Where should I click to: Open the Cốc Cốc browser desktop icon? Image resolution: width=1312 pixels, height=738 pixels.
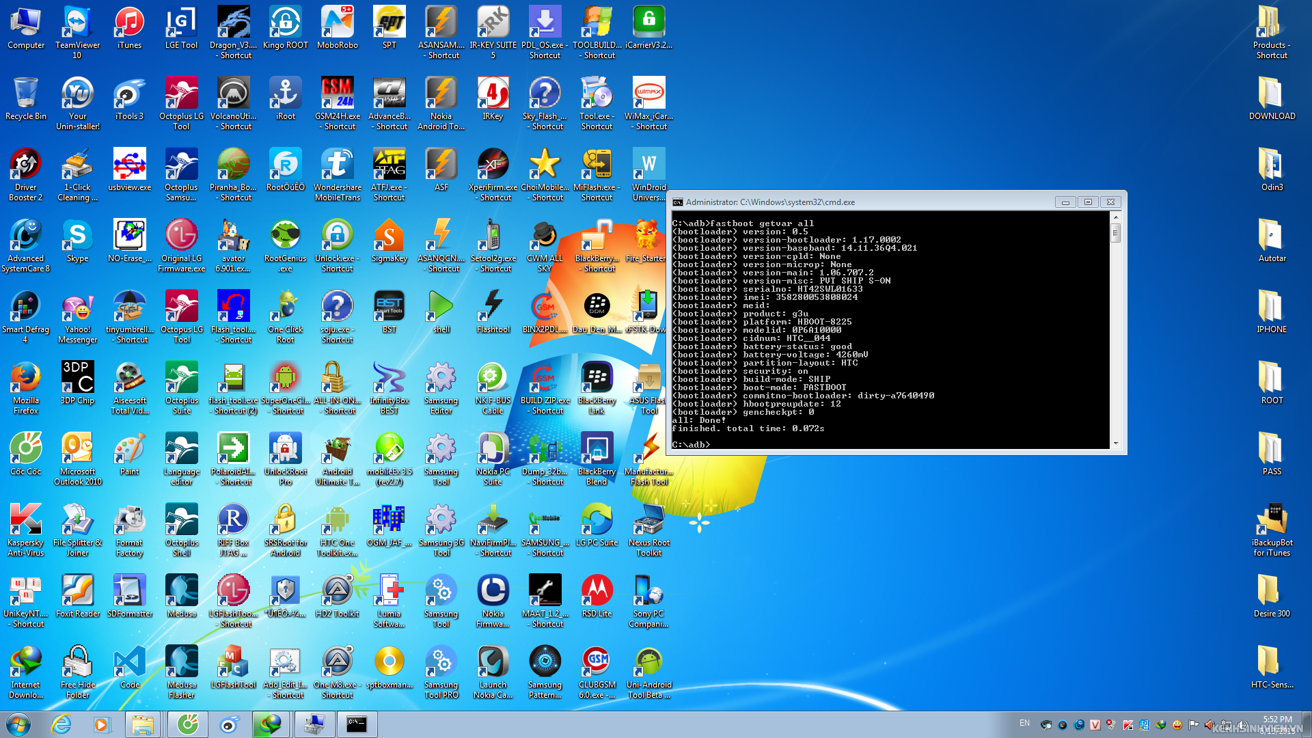coord(26,454)
